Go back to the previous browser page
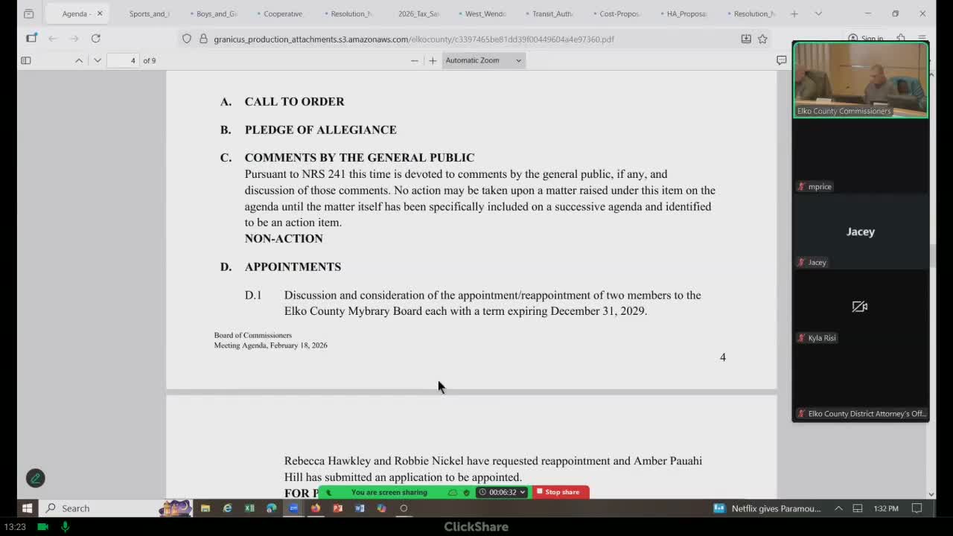The height and width of the screenshot is (536, 953). point(53,38)
